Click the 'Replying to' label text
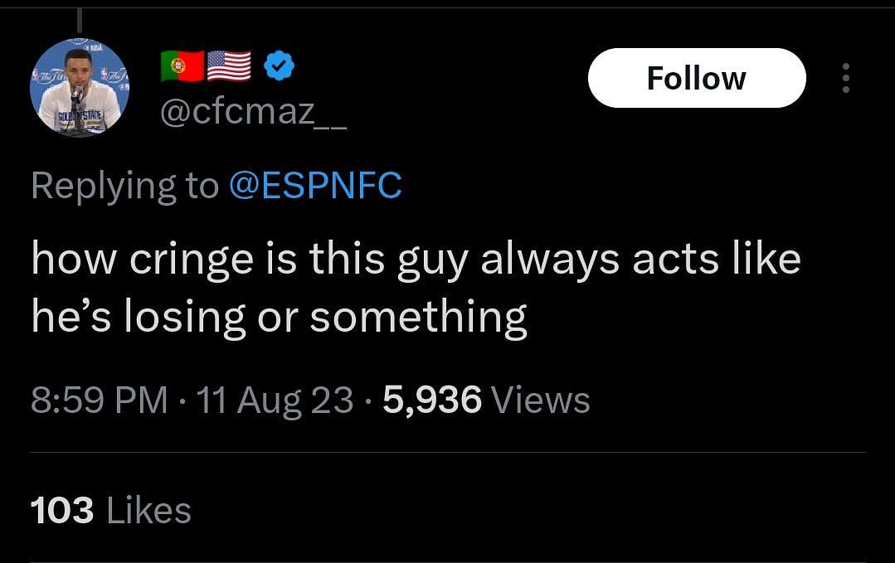Viewport: 895px width, 563px height. (124, 186)
